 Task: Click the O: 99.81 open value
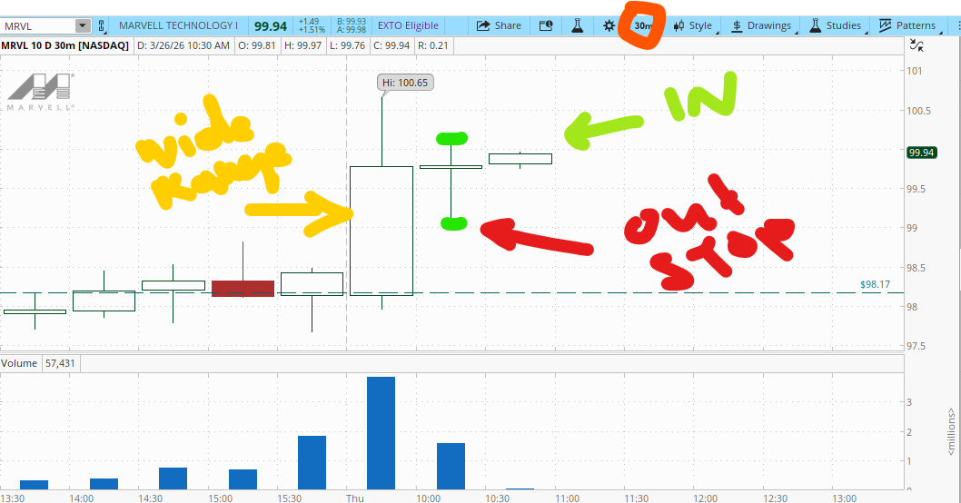pos(257,45)
